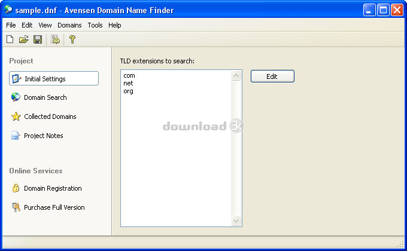Close the Avensen Domain Name Finder window
Screen dimensions: 407x251
pos(397,10)
